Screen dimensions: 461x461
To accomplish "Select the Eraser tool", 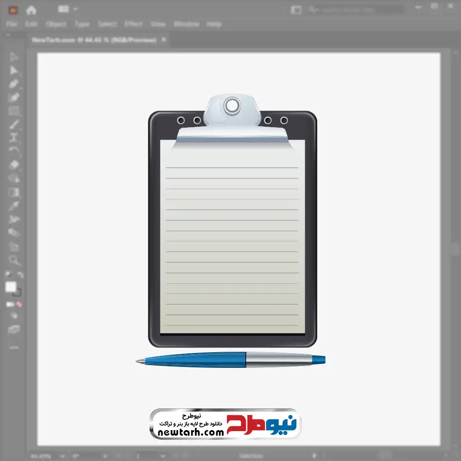I will pos(14,165).
